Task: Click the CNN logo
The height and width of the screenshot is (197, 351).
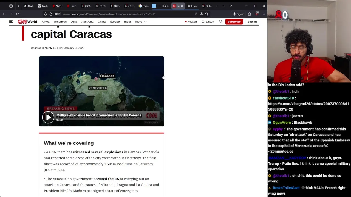Action: coord(22,22)
